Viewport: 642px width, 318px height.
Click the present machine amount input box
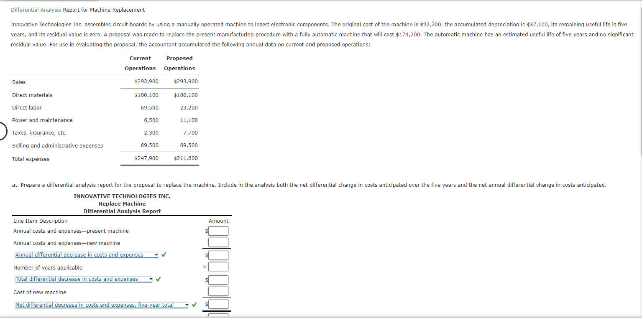218,231
